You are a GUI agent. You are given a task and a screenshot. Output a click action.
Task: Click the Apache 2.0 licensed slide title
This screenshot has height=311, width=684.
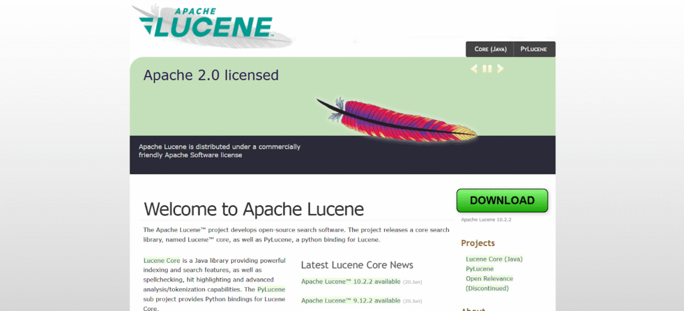211,75
